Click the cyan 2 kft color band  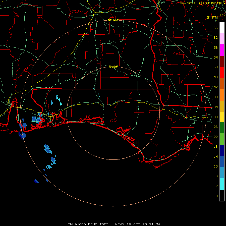pyautogui.click(x=222, y=184)
